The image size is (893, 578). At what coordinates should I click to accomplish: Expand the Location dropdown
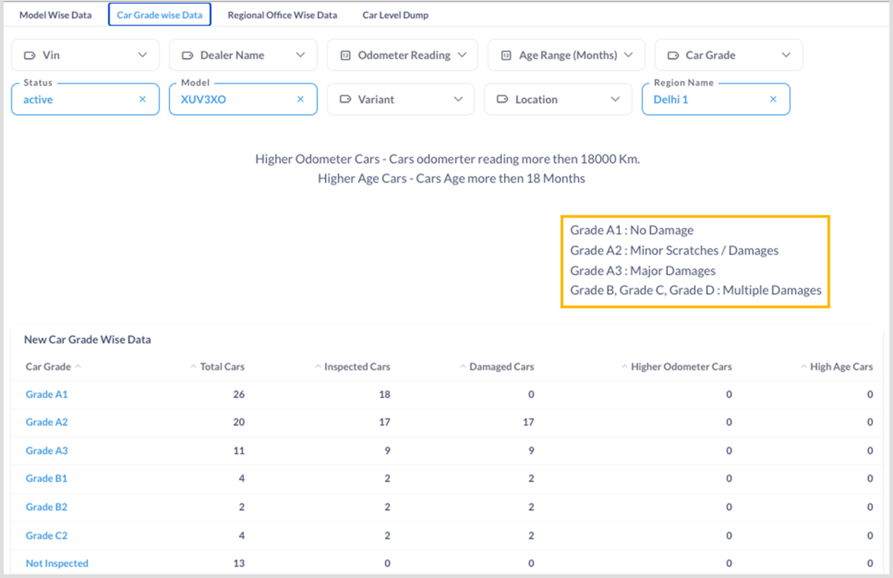tap(616, 99)
